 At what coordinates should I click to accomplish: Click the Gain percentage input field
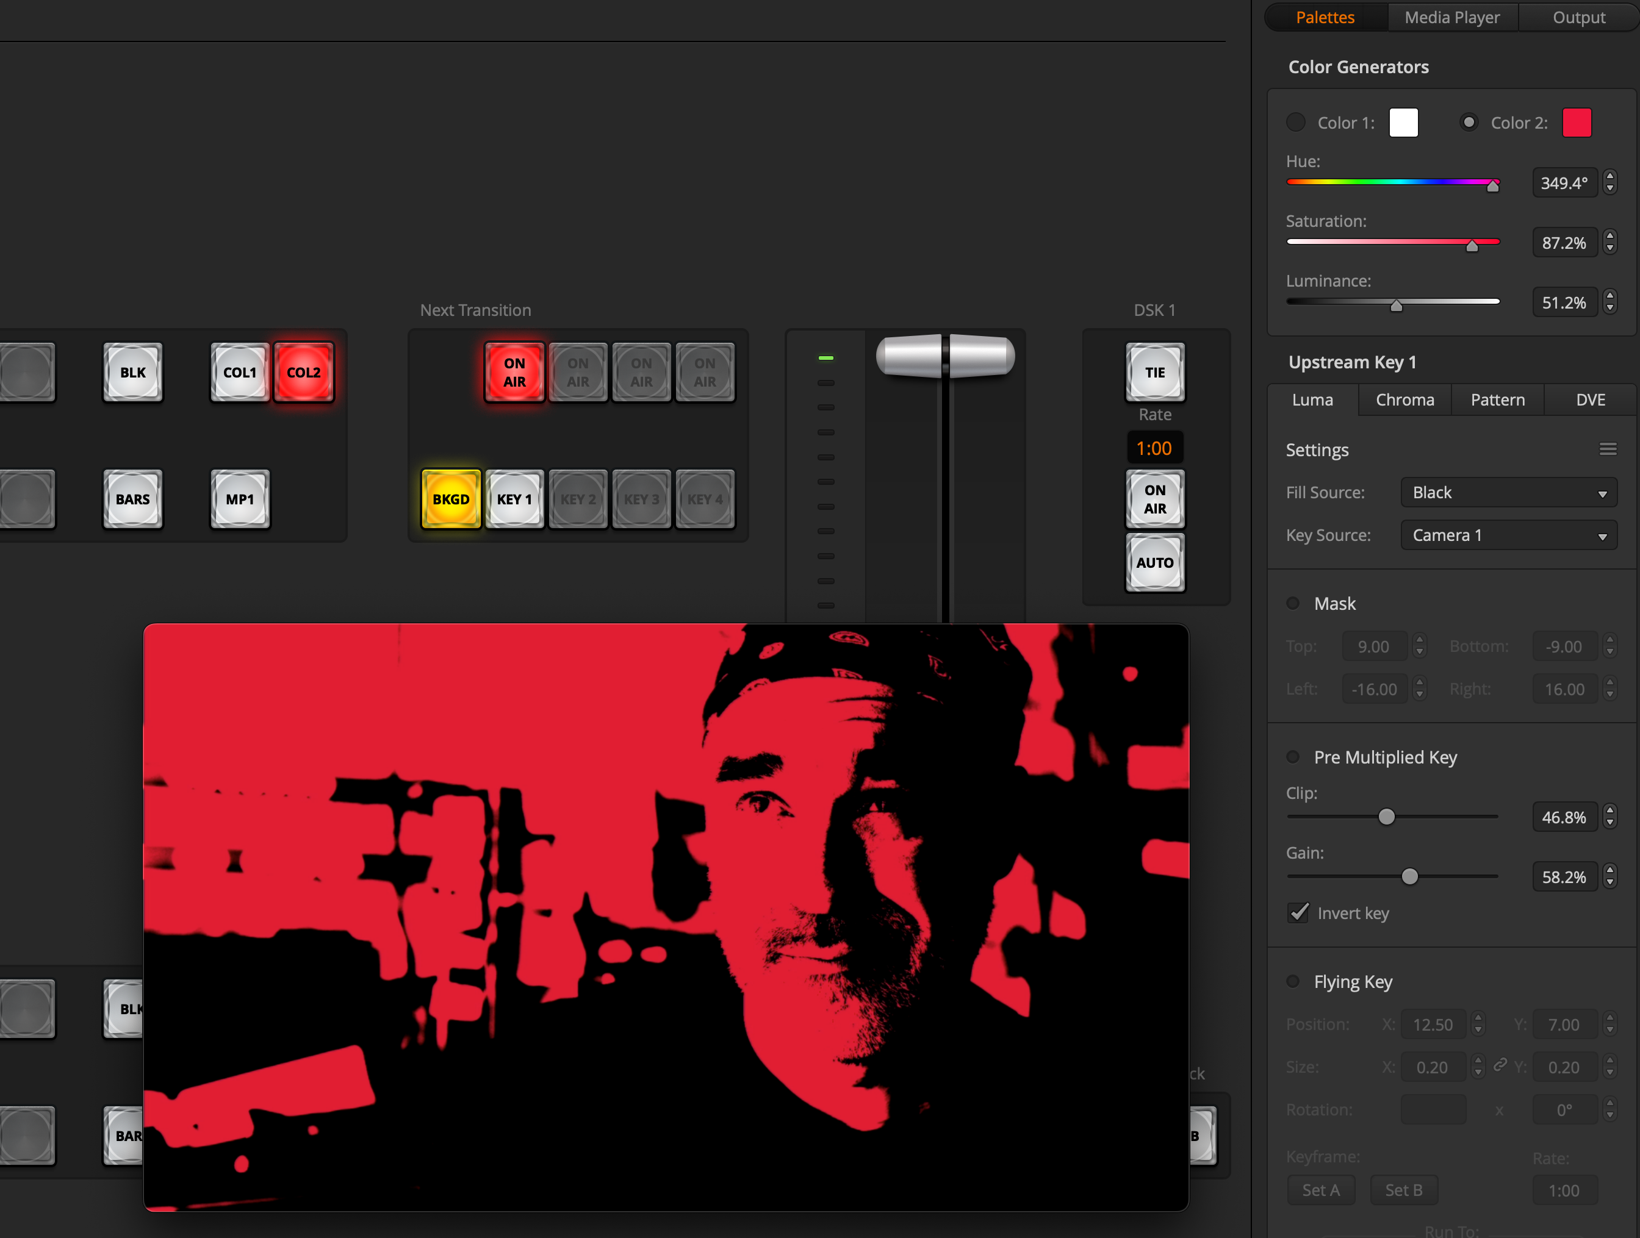pyautogui.click(x=1564, y=876)
